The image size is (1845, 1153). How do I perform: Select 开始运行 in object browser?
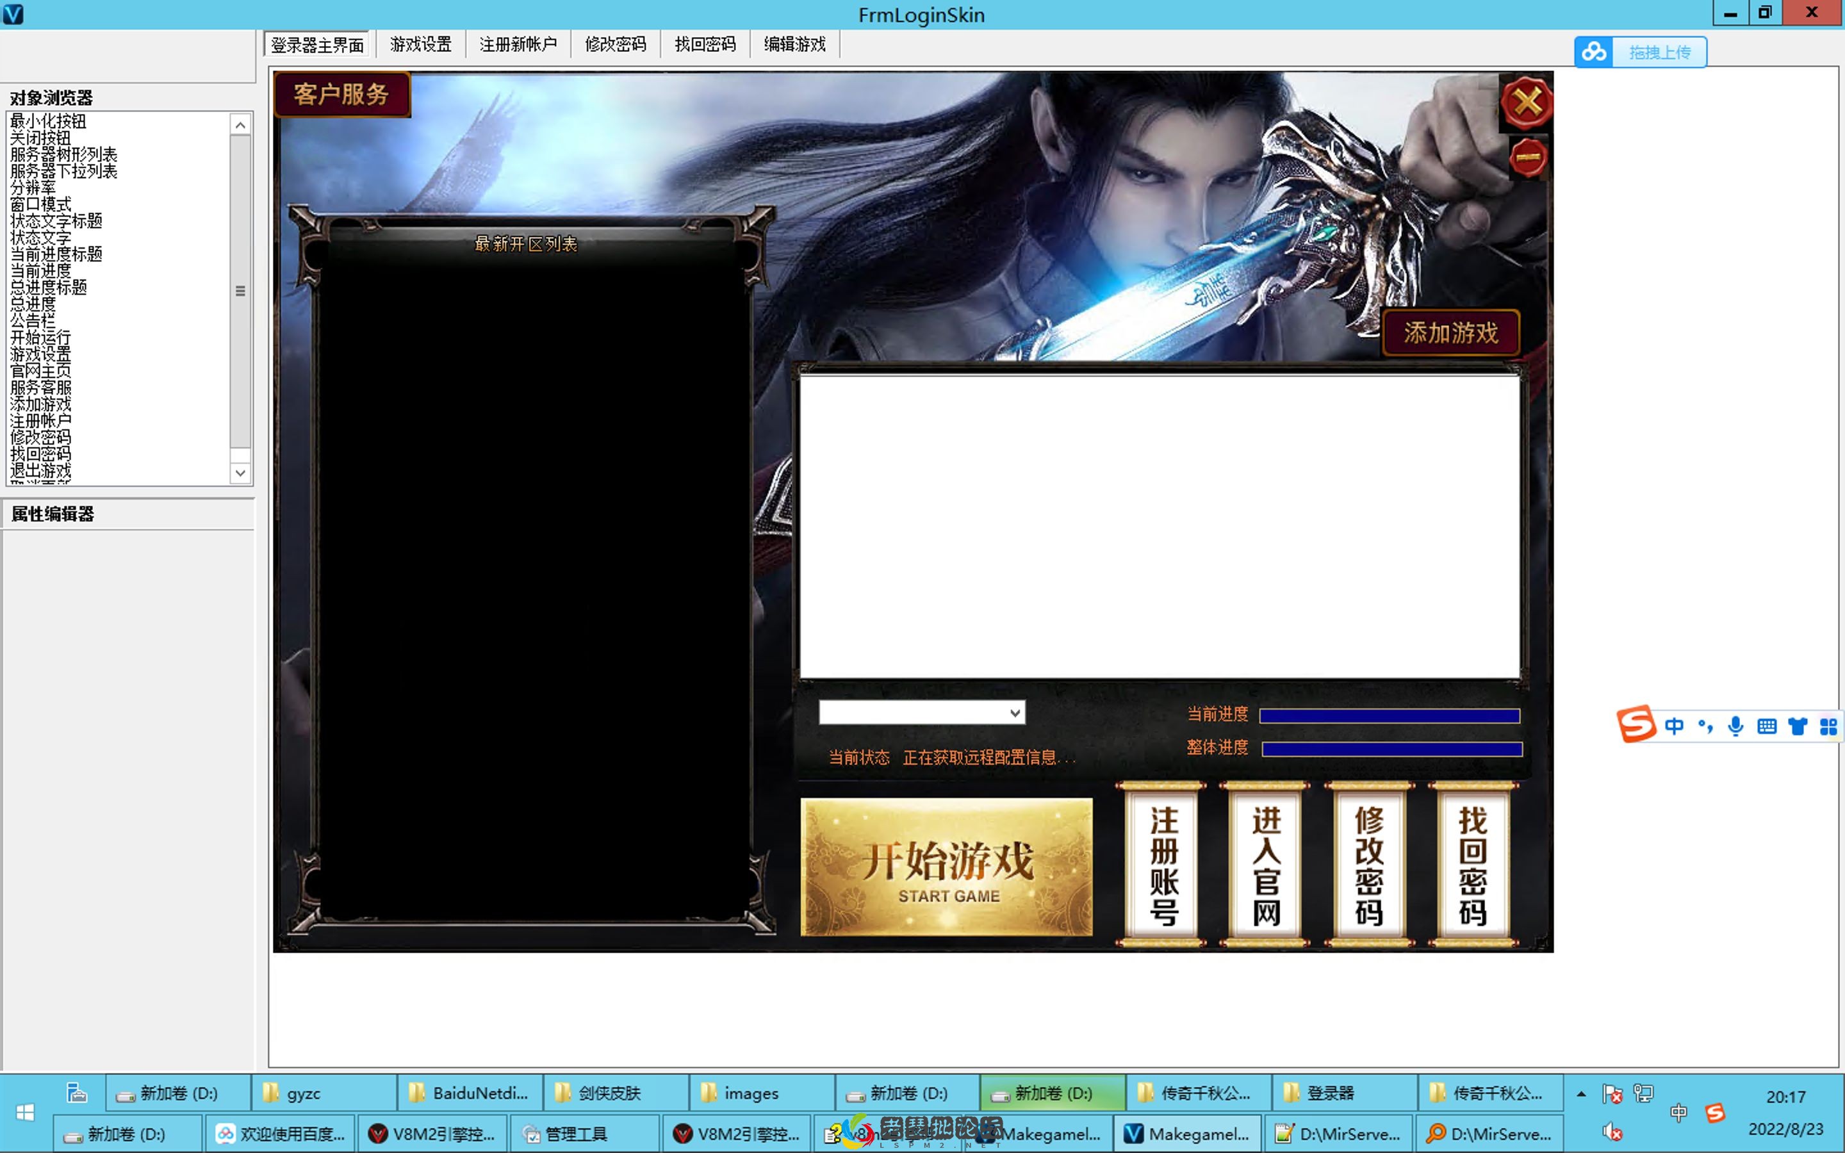40,338
